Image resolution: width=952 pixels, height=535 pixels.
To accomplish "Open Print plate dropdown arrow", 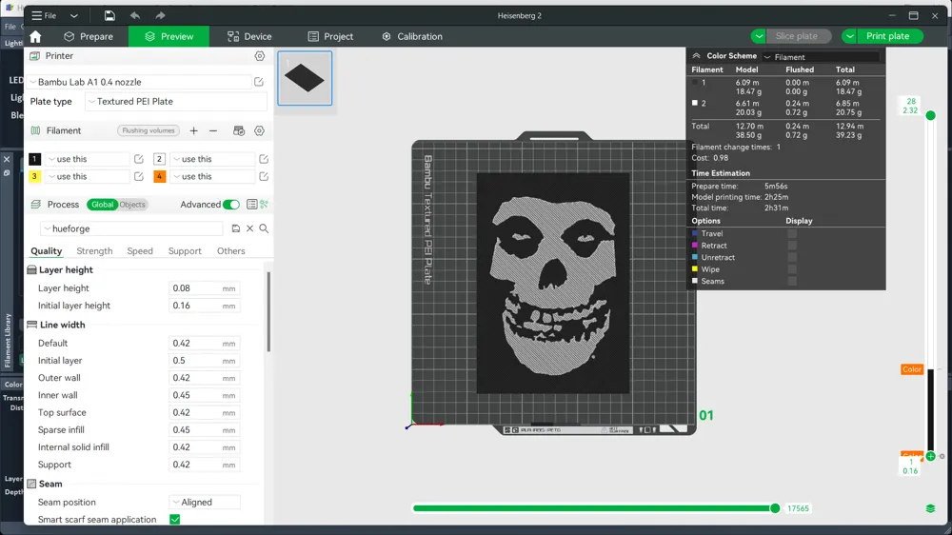I will (x=849, y=36).
